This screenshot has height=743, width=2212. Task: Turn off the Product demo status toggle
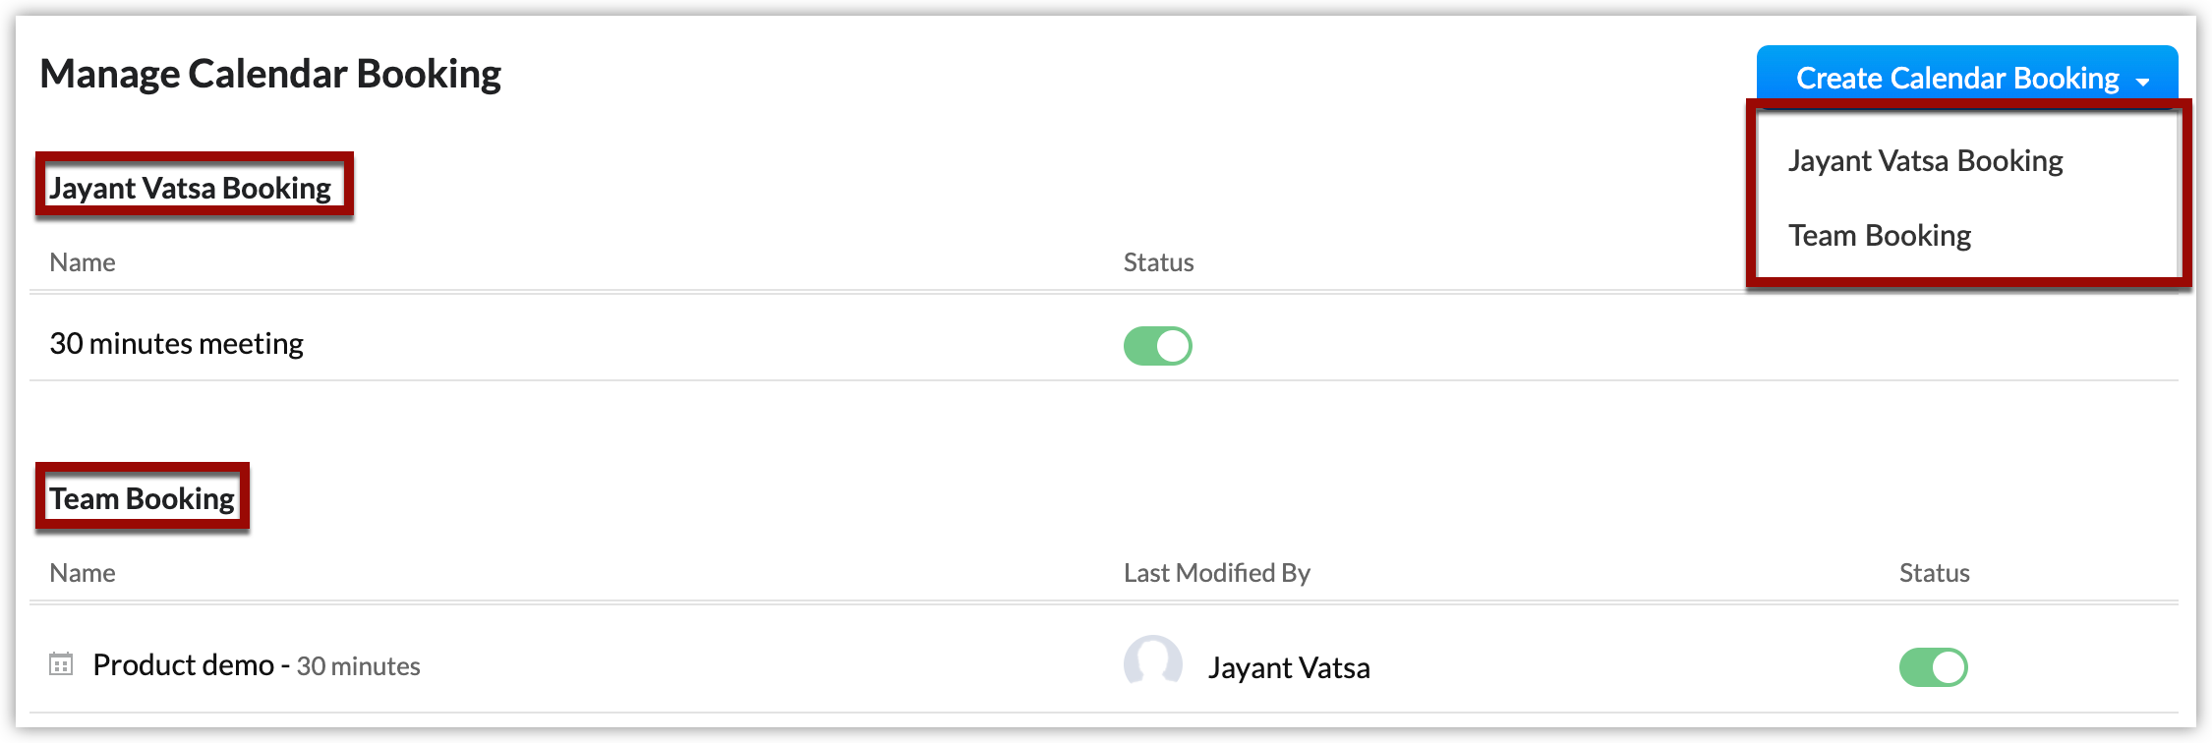(1933, 667)
